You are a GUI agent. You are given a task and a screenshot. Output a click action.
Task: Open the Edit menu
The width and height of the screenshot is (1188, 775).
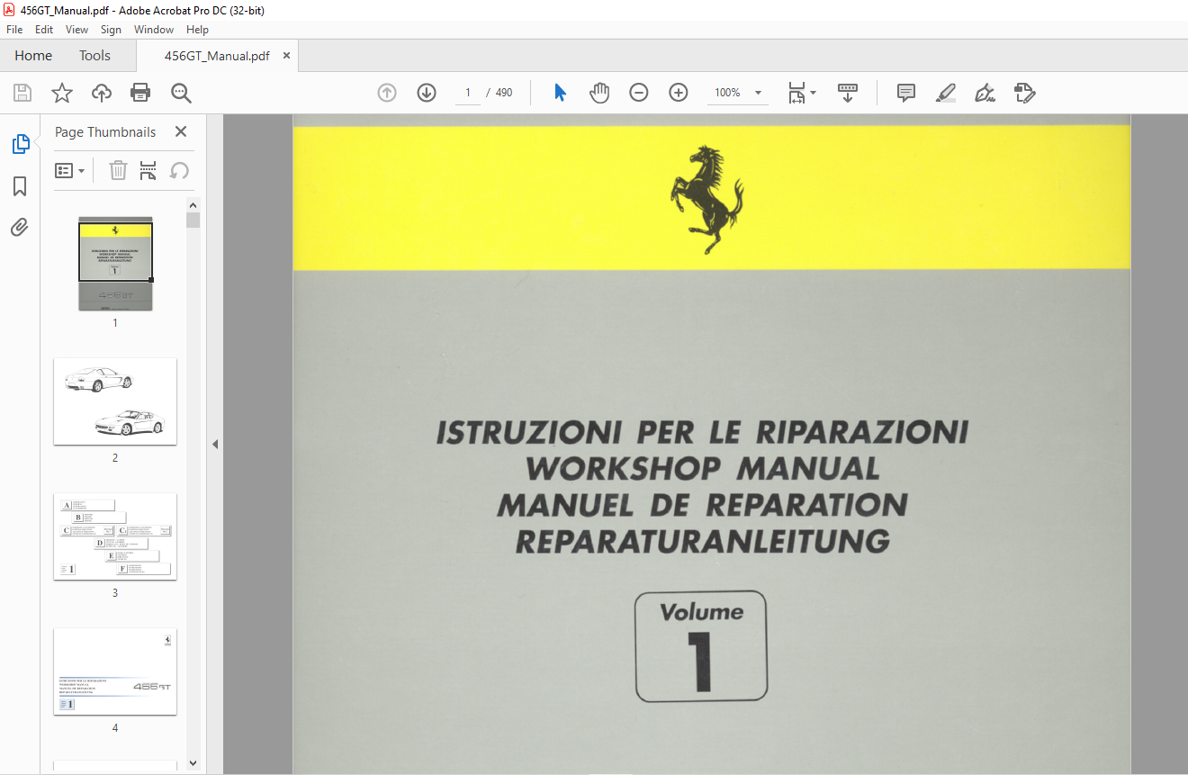click(44, 30)
